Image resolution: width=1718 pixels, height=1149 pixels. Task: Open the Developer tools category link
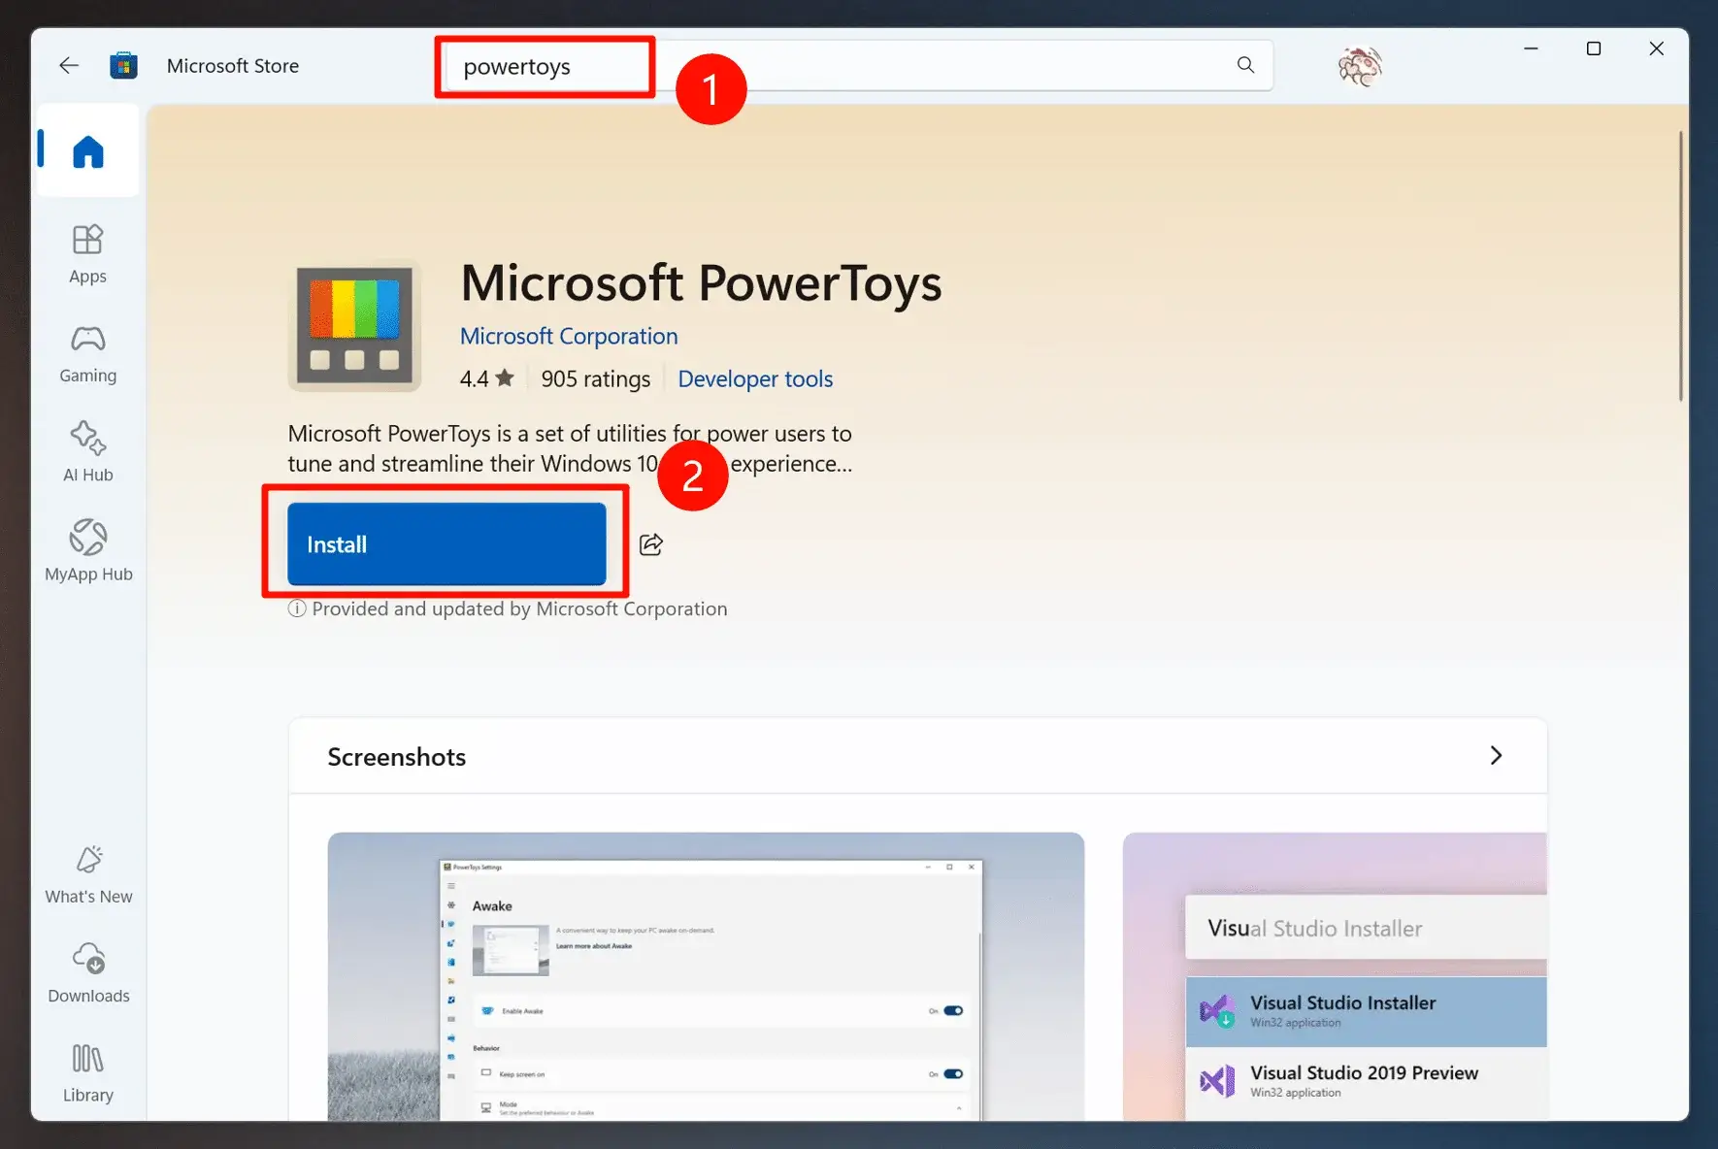point(754,378)
